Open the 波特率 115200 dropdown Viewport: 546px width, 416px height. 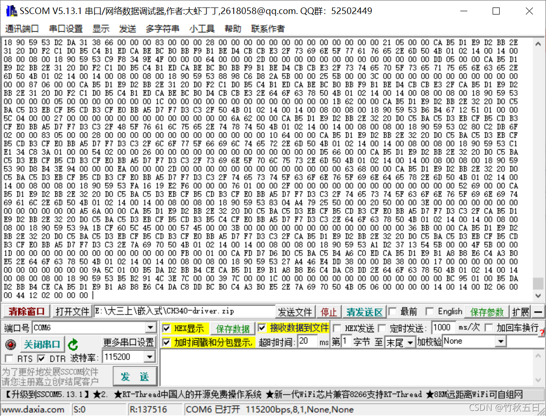(x=151, y=357)
